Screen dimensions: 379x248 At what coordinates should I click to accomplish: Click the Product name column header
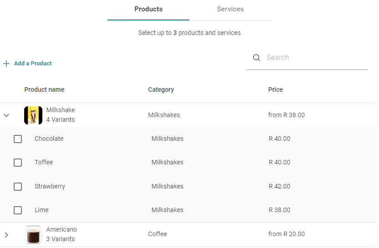pos(44,89)
